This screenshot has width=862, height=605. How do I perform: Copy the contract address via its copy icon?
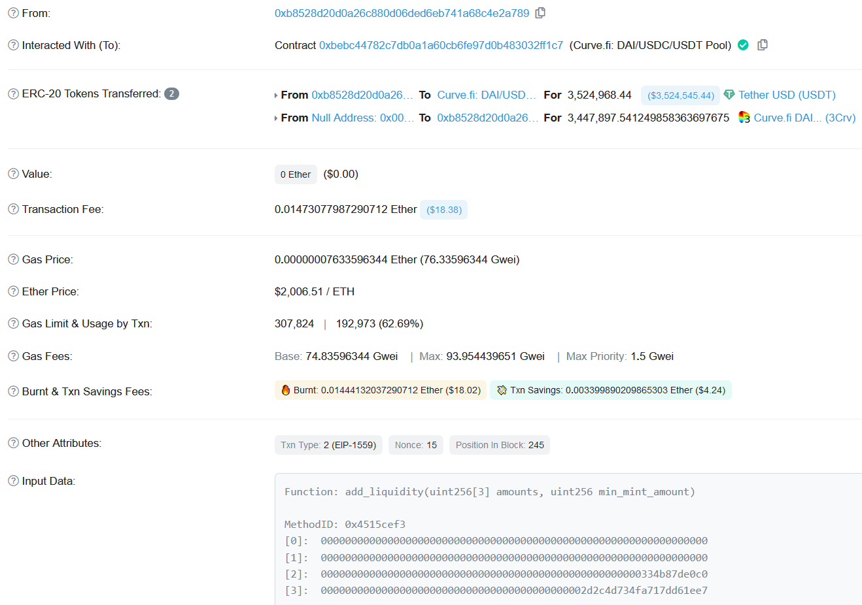pos(763,45)
